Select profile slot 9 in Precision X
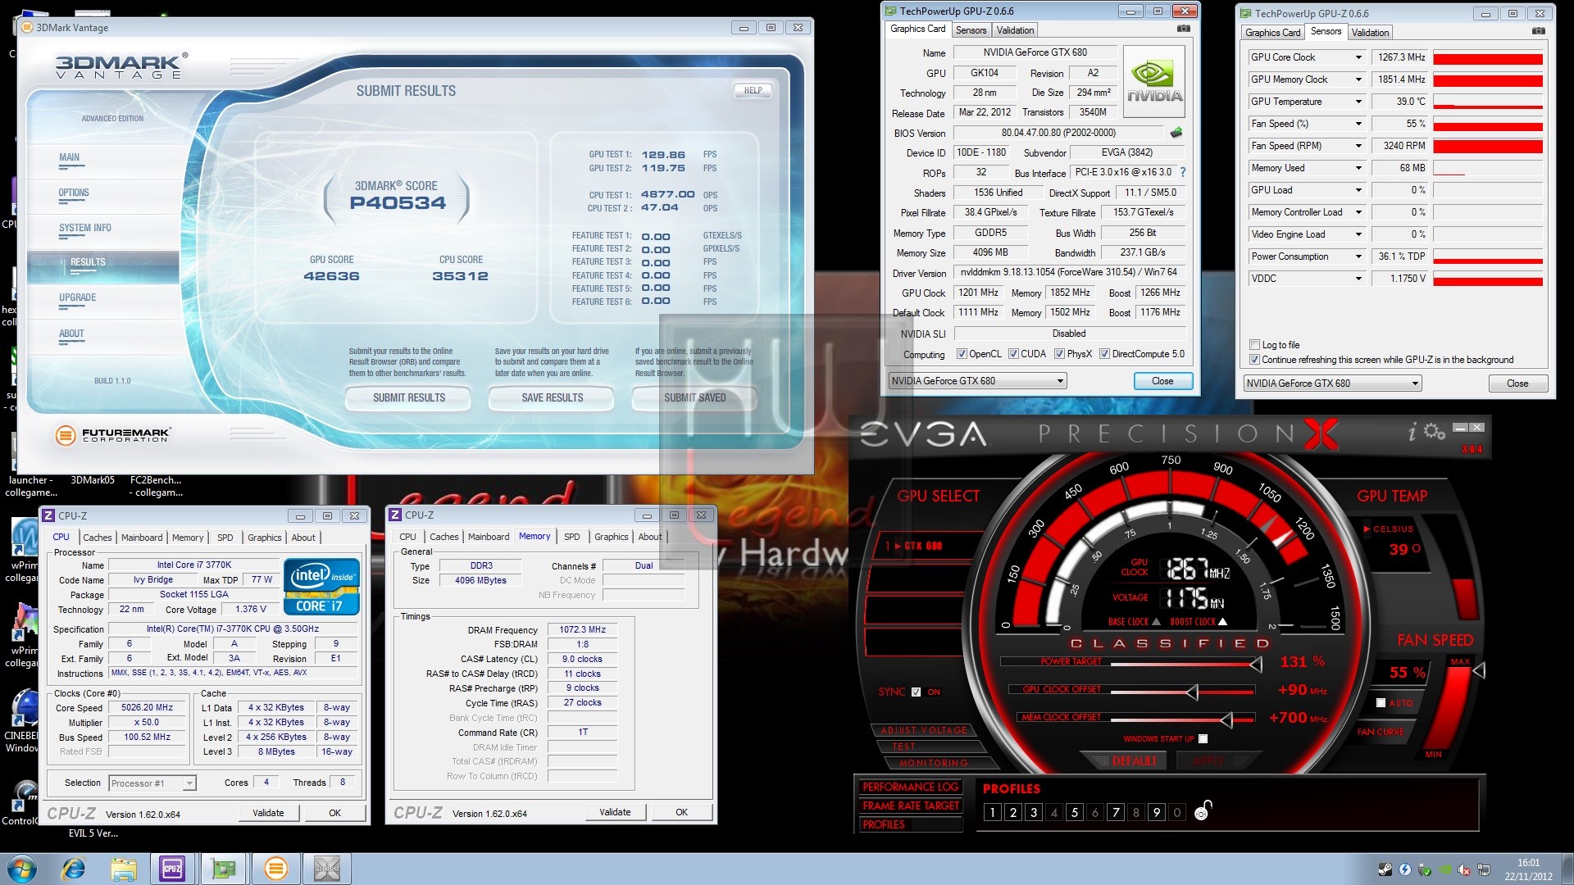The height and width of the screenshot is (885, 1574). coord(1157,812)
